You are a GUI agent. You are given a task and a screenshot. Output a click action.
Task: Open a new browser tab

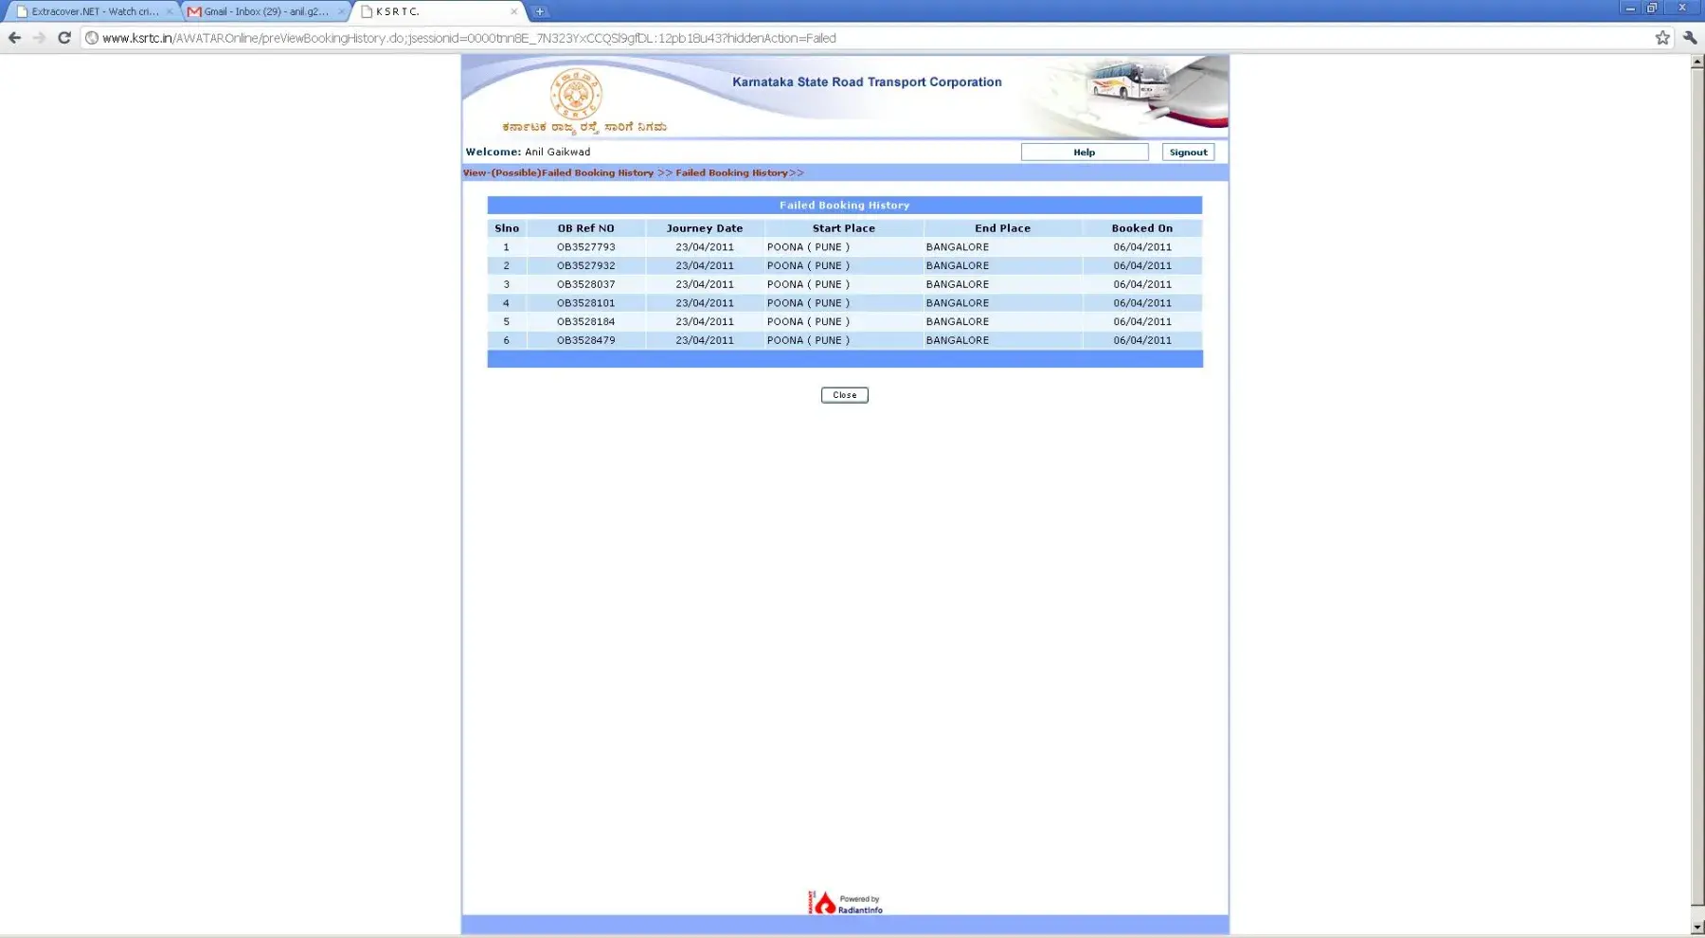(539, 11)
